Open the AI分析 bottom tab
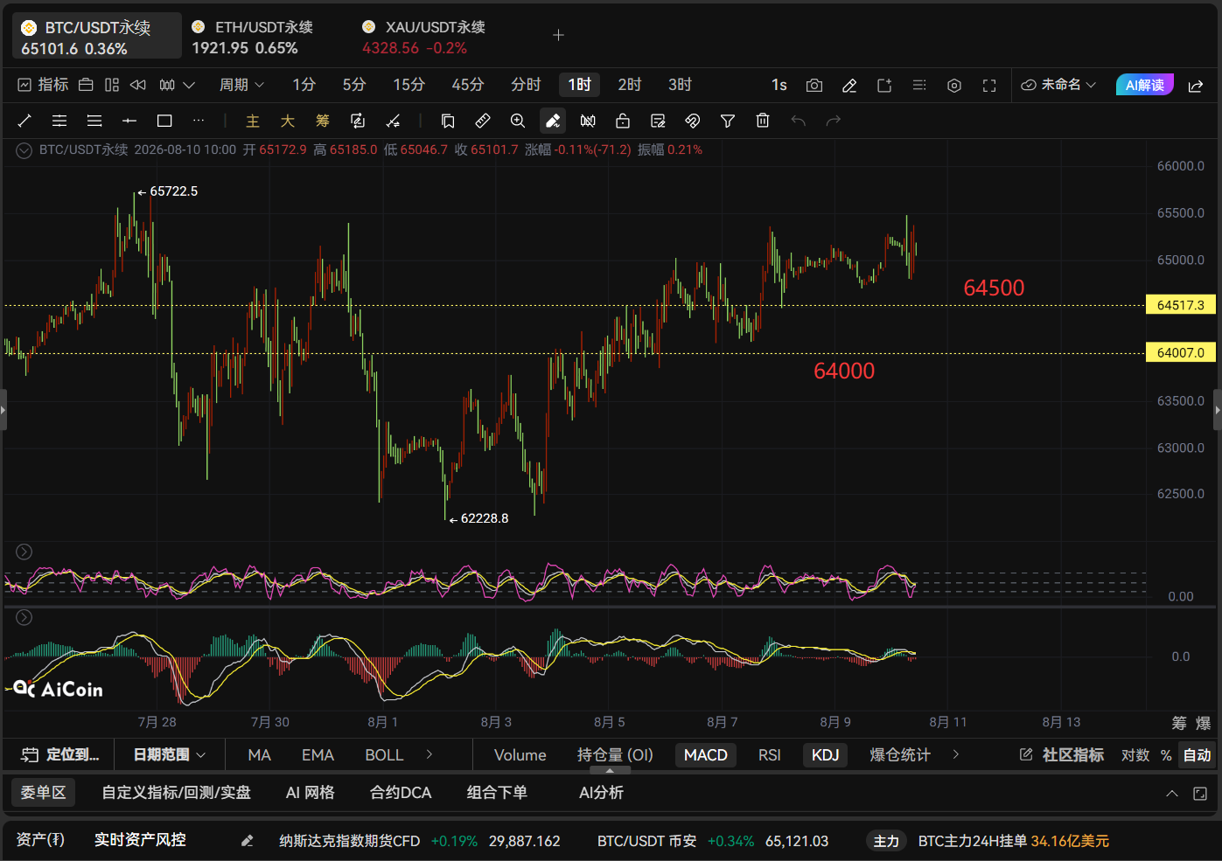This screenshot has width=1222, height=861. (601, 792)
